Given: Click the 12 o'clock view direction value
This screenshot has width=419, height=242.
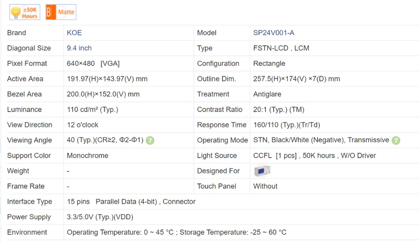Looking at the screenshot, I should tap(83, 125).
